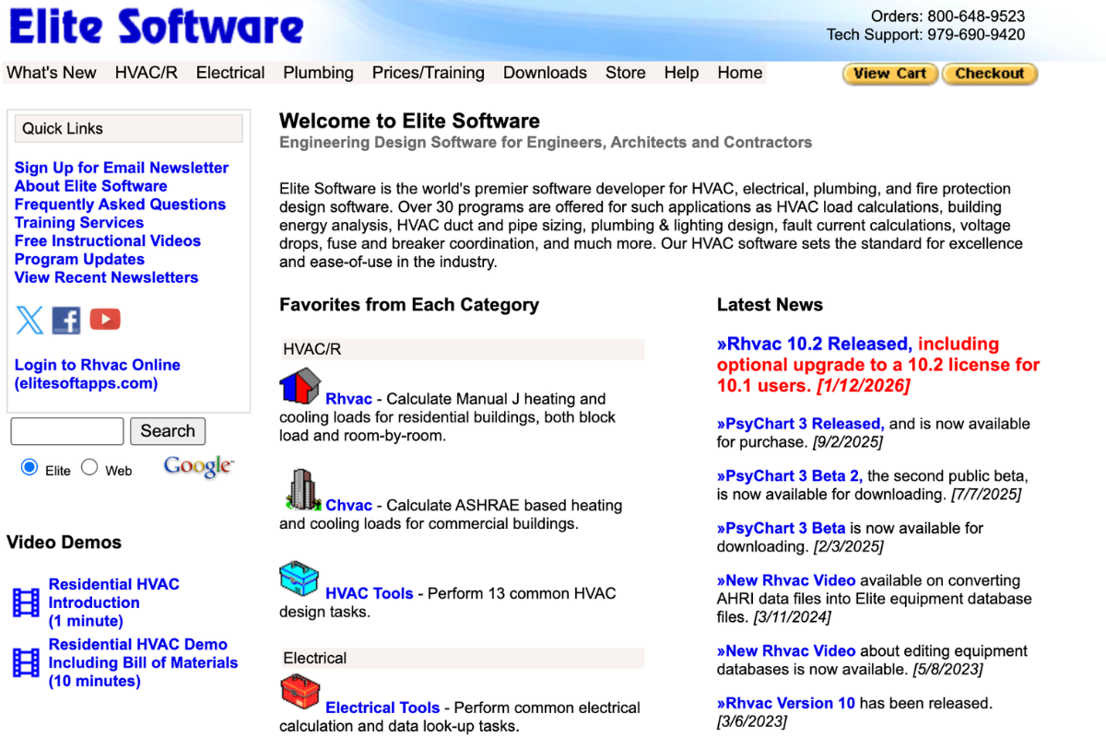Open the Sign Up for Email Newsletter link
This screenshot has width=1106, height=737.
click(121, 167)
